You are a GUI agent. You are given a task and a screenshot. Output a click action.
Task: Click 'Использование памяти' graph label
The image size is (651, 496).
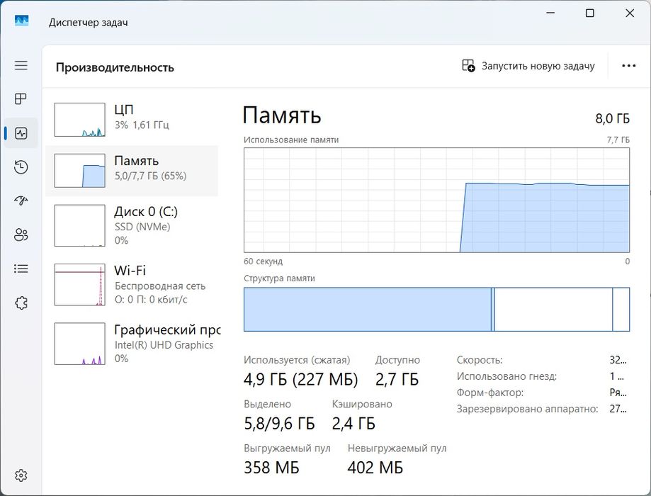point(291,140)
